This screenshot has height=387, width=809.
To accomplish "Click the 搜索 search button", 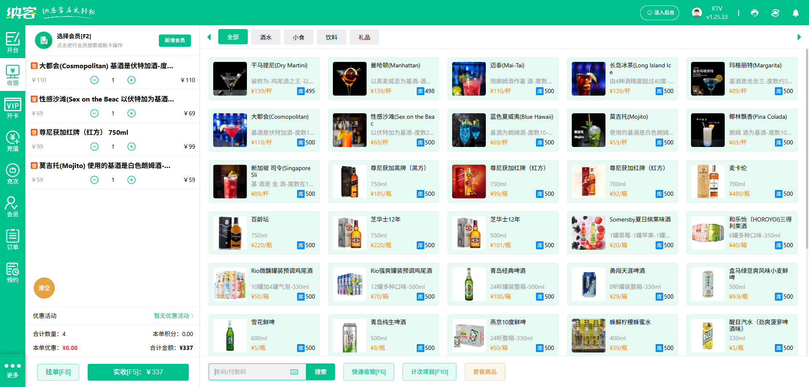I will pyautogui.click(x=321, y=372).
